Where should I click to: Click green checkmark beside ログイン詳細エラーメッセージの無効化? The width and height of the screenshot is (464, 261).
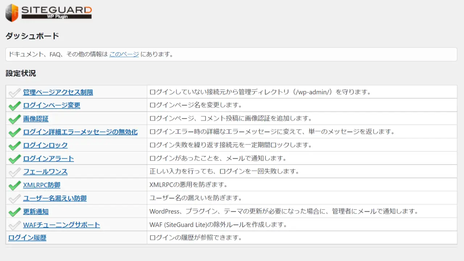click(14, 132)
